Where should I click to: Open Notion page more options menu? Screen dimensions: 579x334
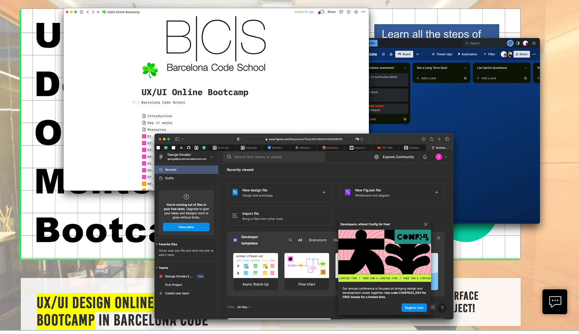(x=363, y=12)
